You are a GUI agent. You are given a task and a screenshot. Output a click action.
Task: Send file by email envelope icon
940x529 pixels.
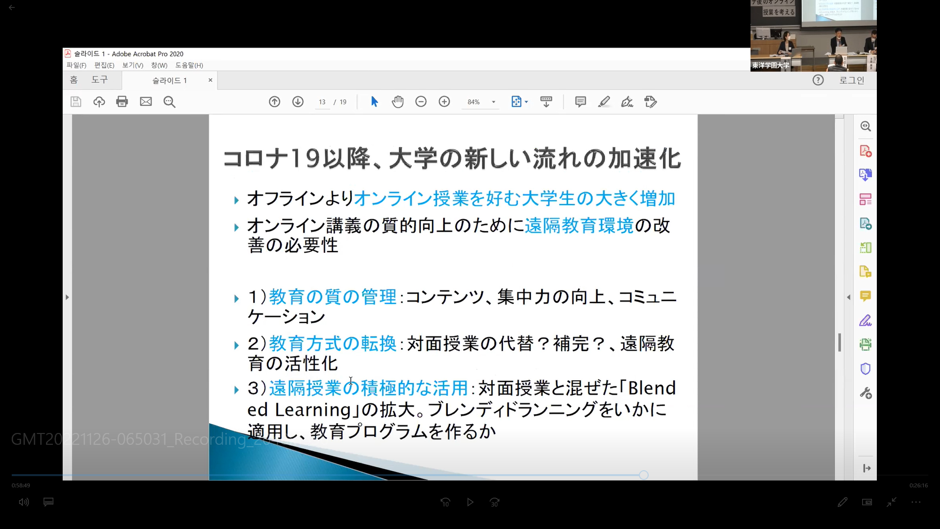[x=146, y=102]
